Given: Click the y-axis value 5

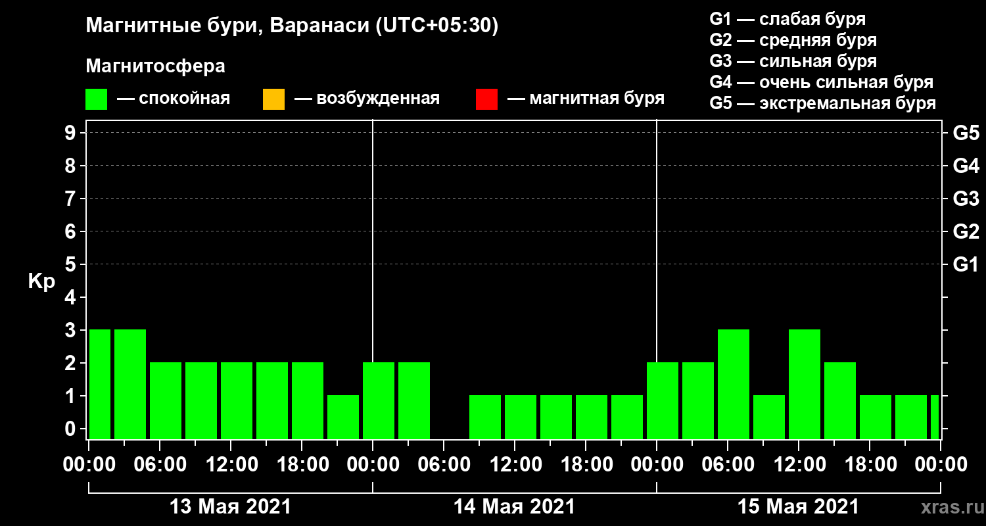Looking at the screenshot, I should (x=72, y=265).
